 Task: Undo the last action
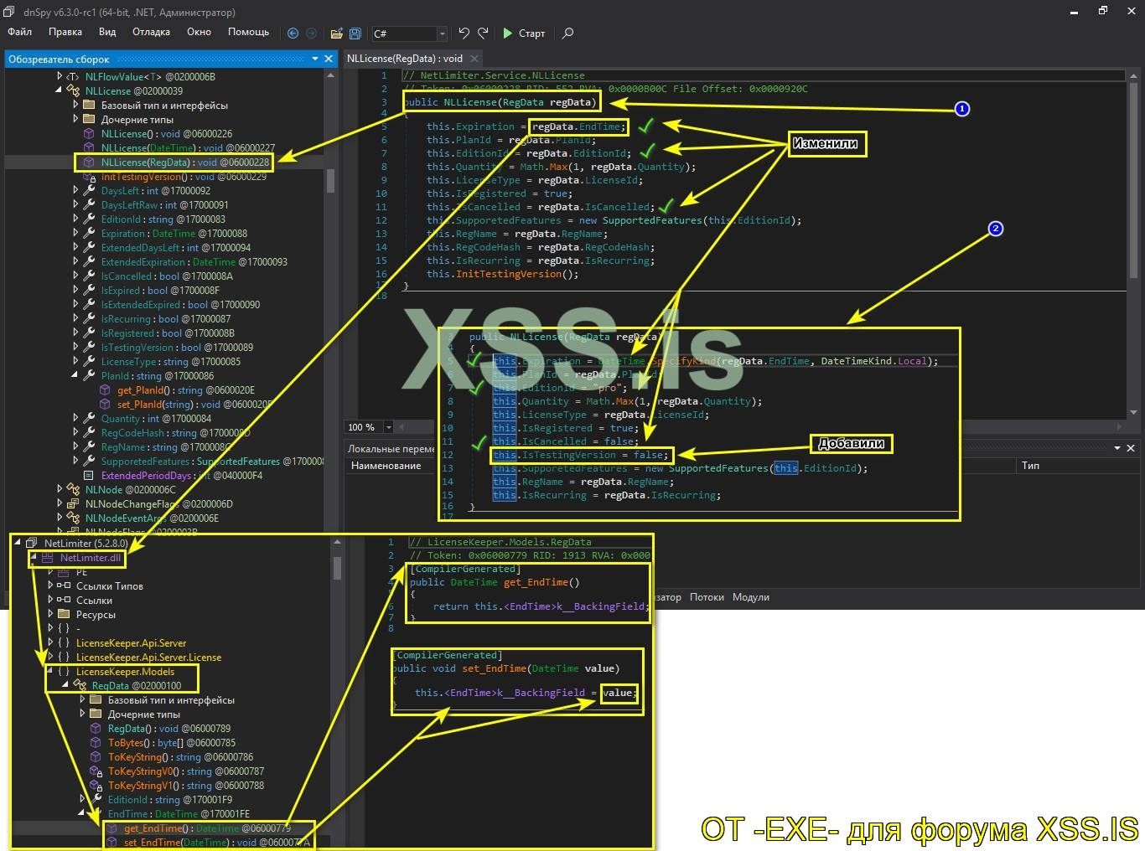tap(464, 34)
